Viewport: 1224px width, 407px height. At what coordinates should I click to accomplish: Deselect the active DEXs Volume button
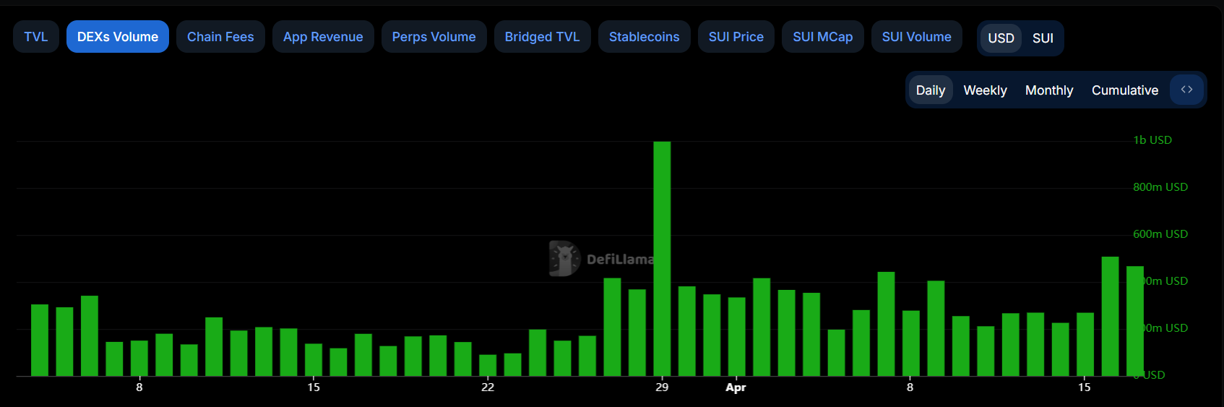[x=118, y=37]
